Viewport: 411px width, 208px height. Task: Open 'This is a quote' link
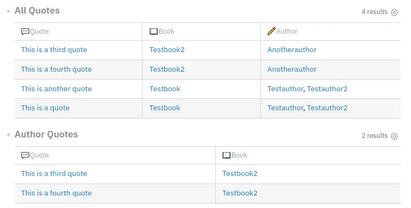46,108
